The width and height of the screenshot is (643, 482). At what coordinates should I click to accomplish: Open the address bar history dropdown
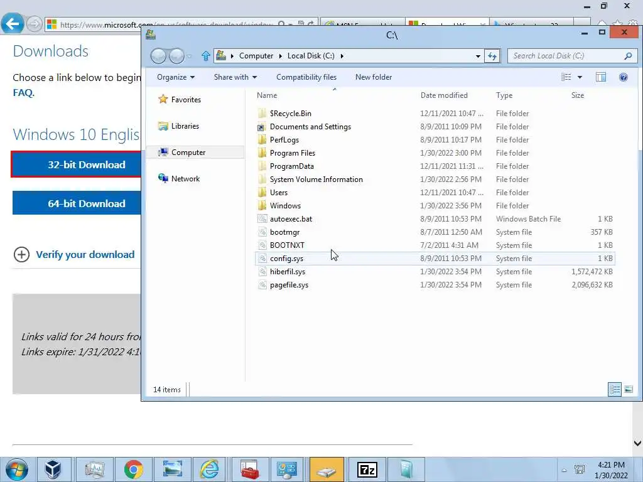pyautogui.click(x=478, y=56)
